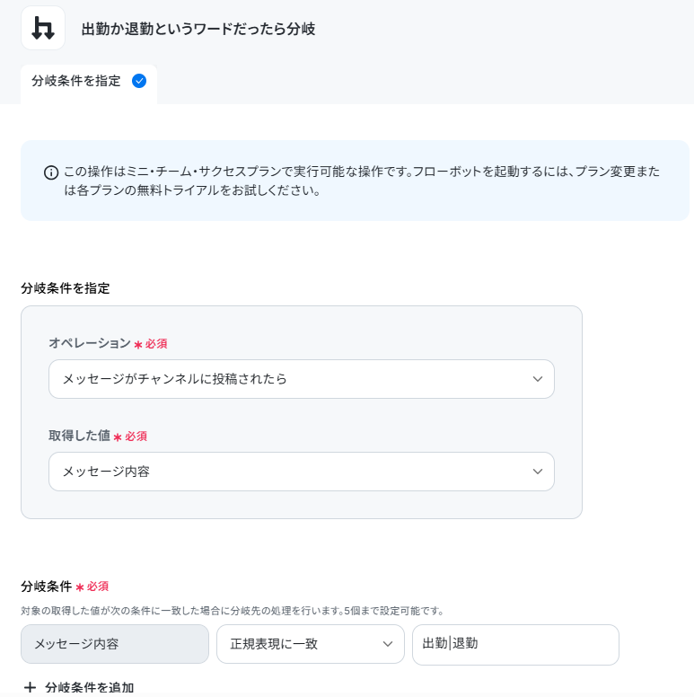Open the メッセージ内容 acquired value dropdown
Image resolution: width=694 pixels, height=697 pixels.
(302, 472)
